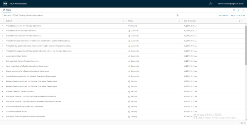Click Successful icon for uniqueness of FQDN row

click(x=129, y=51)
